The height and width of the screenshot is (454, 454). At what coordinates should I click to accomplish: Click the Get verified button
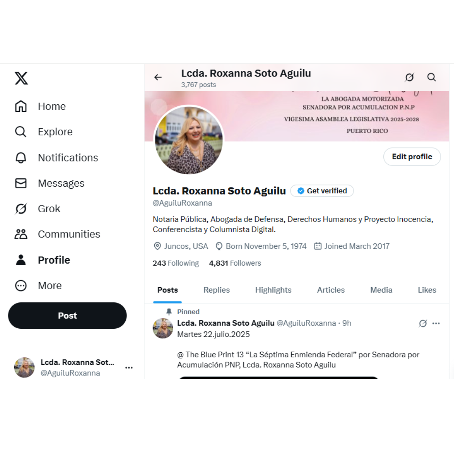coord(322,191)
